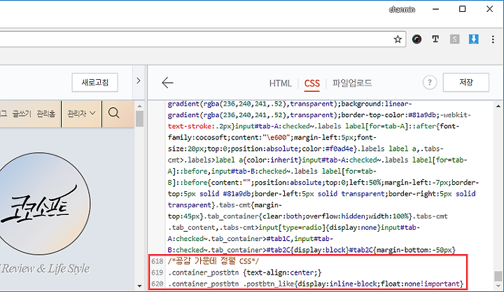
Task: Open the blue download extension icon
Action: coord(473,39)
